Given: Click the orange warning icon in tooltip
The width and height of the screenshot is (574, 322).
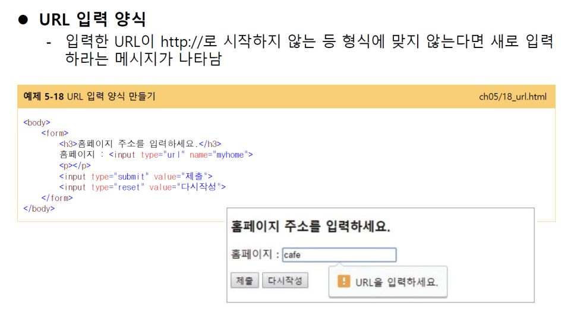Looking at the screenshot, I should (343, 282).
